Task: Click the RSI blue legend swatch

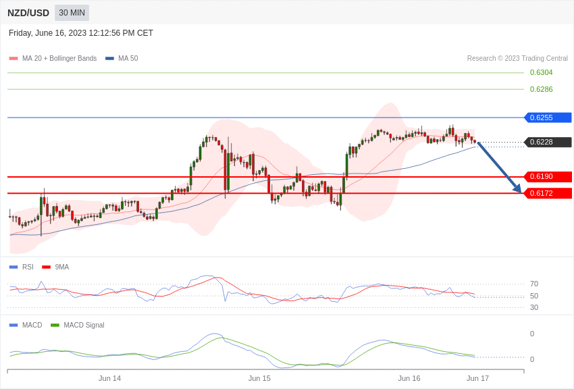Action: 14,267
